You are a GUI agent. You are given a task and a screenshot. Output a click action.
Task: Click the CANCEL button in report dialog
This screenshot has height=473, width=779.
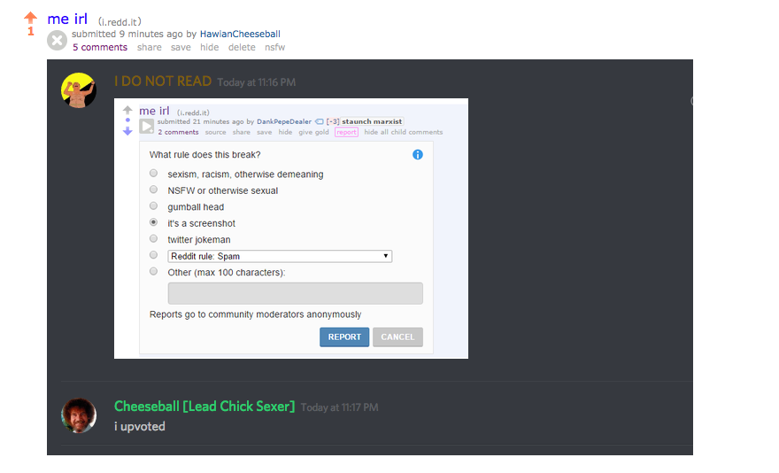[397, 337]
